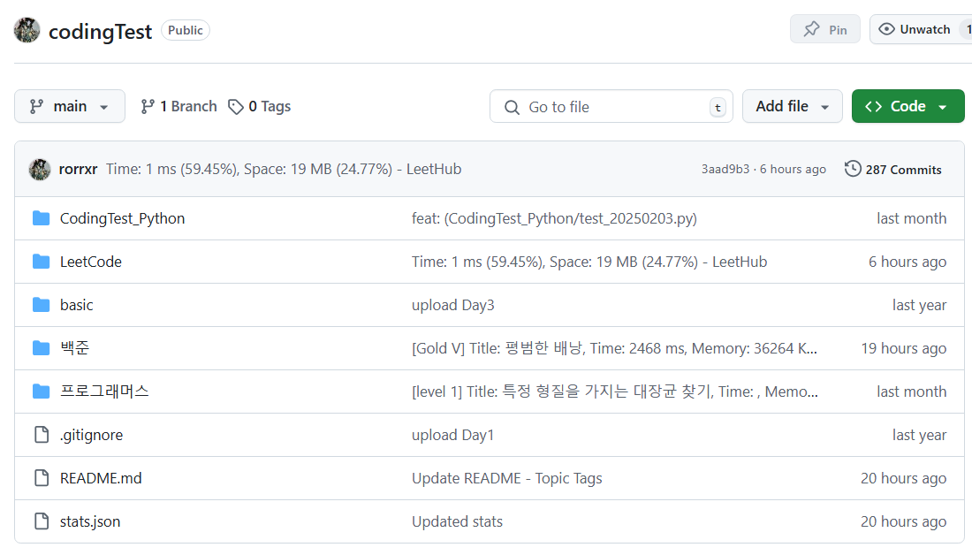Click the last month timestamp in CodingTest_Python row
This screenshot has height=555, width=972.
tap(912, 218)
